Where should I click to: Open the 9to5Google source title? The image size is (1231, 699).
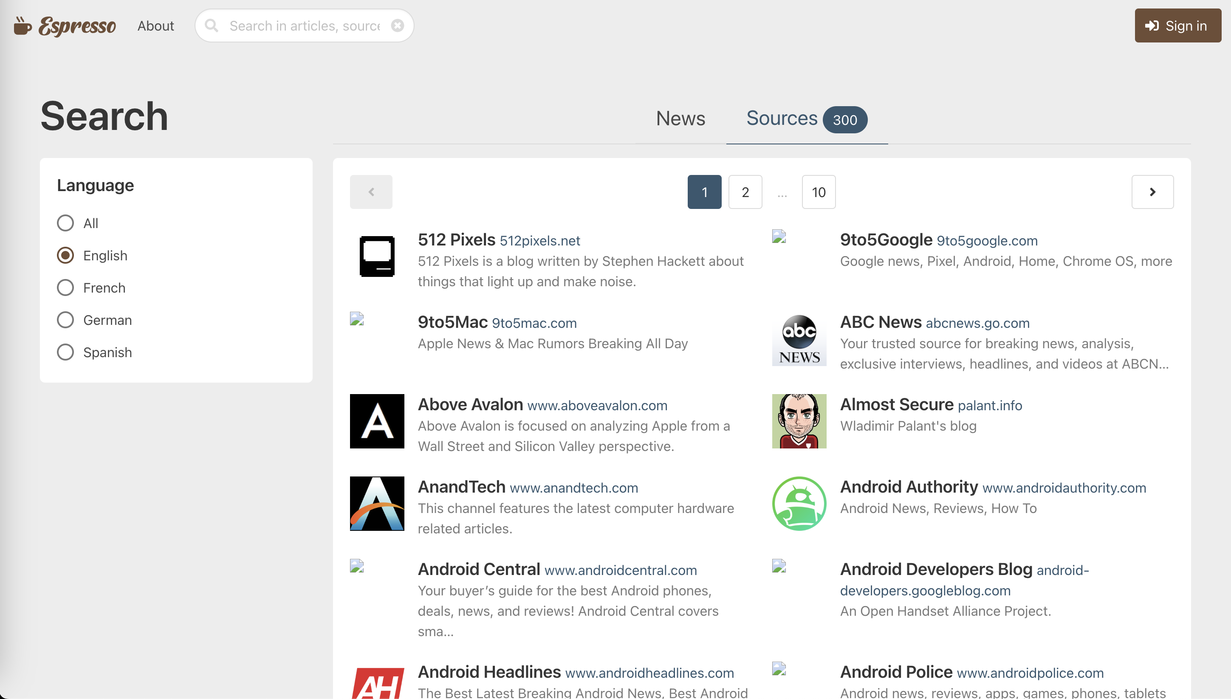(886, 240)
